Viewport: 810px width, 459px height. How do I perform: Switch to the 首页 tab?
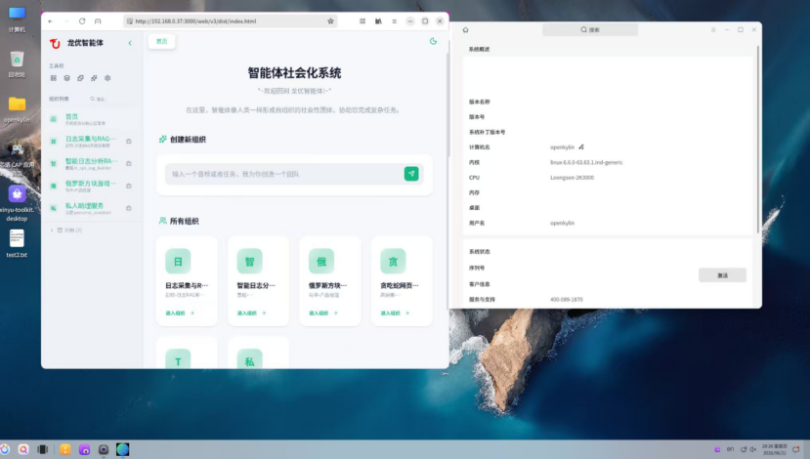(x=161, y=41)
